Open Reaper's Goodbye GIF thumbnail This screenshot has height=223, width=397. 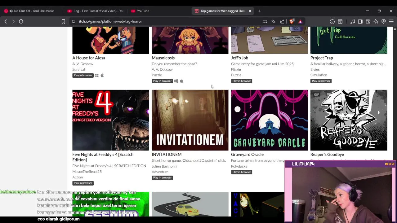pyautogui.click(x=349, y=120)
